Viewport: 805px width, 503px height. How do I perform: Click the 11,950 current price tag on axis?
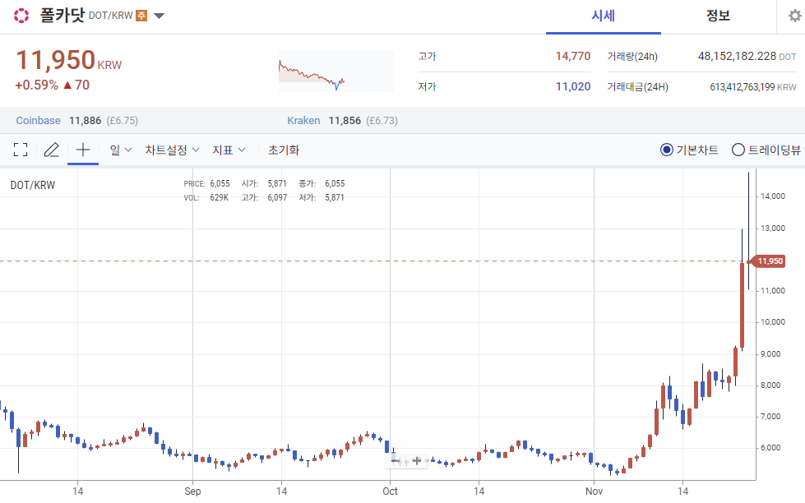pyautogui.click(x=769, y=261)
